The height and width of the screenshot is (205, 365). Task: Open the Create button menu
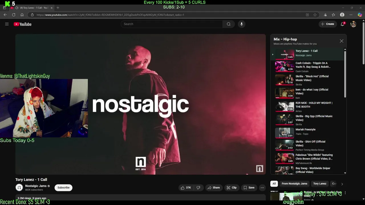[x=327, y=24]
